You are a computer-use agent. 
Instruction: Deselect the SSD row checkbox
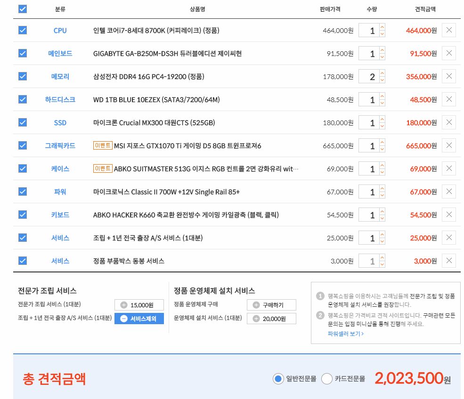[23, 122]
